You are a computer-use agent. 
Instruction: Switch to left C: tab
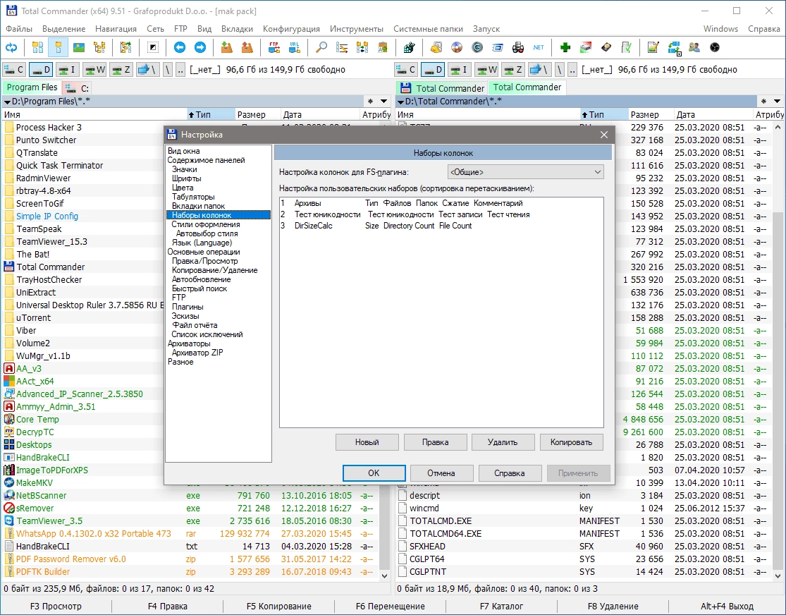pyautogui.click(x=77, y=87)
